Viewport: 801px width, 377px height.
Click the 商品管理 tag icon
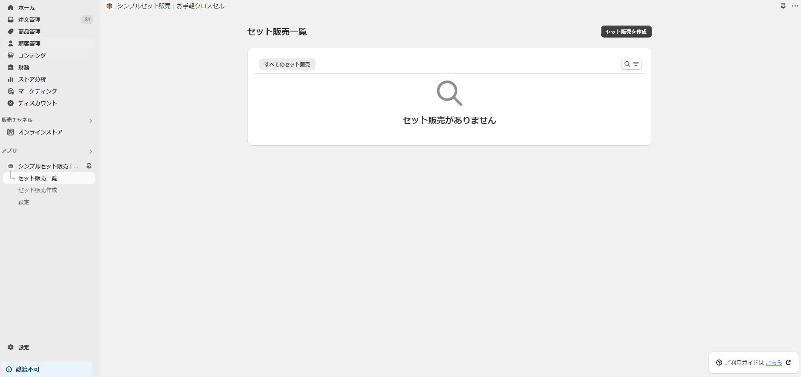tap(11, 32)
